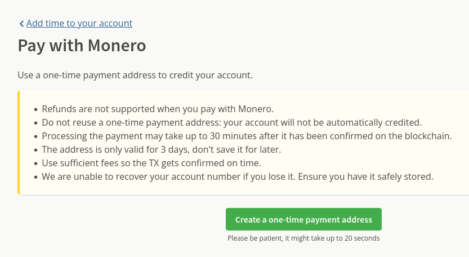Image resolution: width=469 pixels, height=257 pixels.
Task: Click the word 'blockchain' in the notice
Action: click(x=427, y=136)
